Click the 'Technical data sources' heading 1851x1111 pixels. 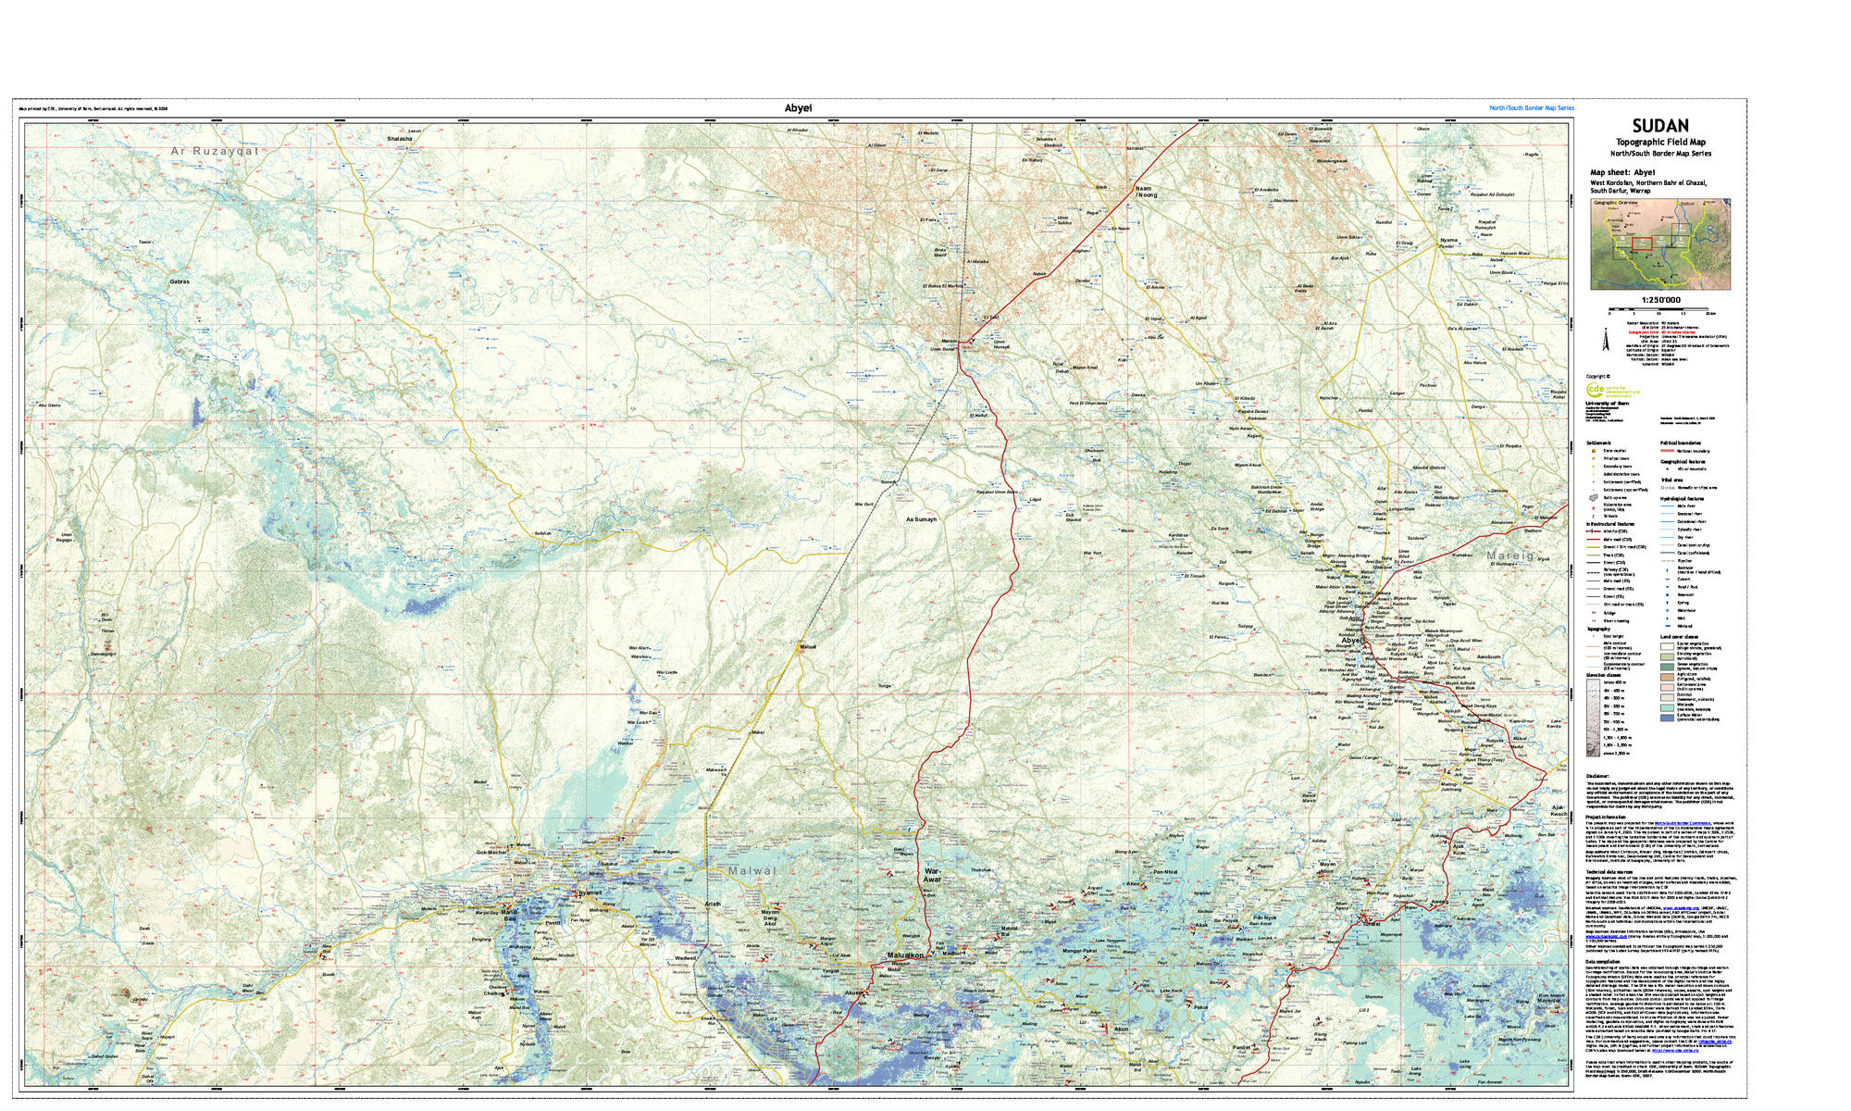click(x=1609, y=872)
